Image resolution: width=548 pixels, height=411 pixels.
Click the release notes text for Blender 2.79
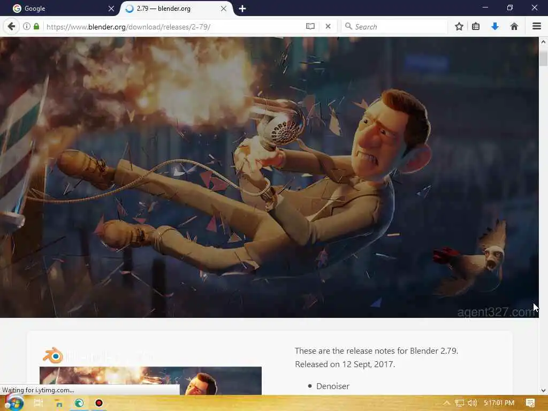coord(376,351)
